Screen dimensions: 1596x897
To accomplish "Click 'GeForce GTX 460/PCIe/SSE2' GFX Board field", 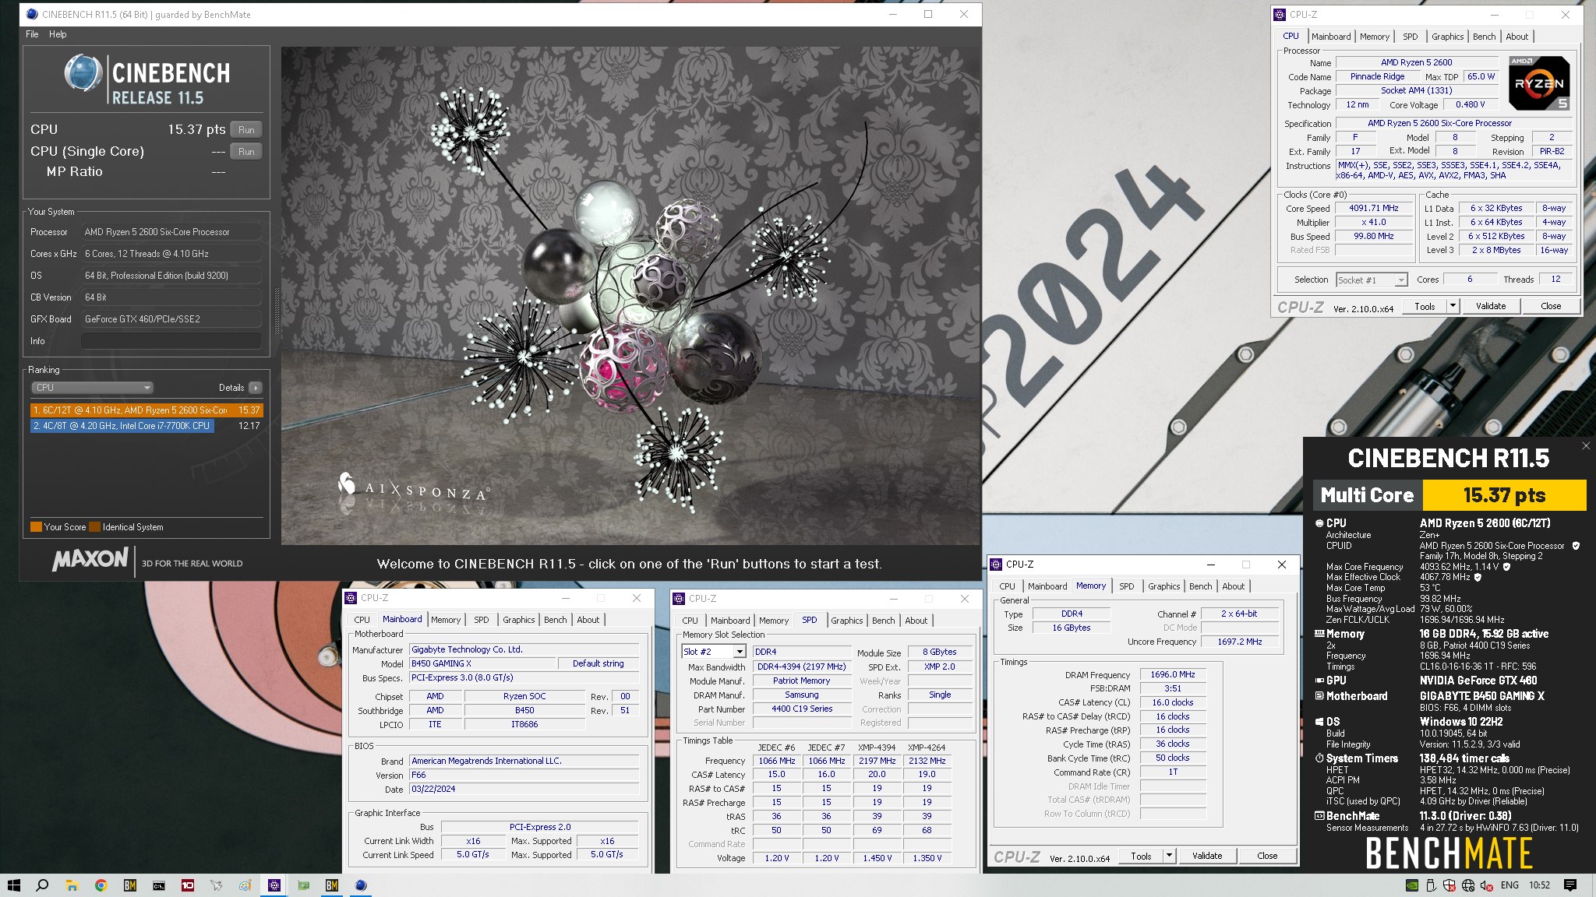I will click(171, 319).
